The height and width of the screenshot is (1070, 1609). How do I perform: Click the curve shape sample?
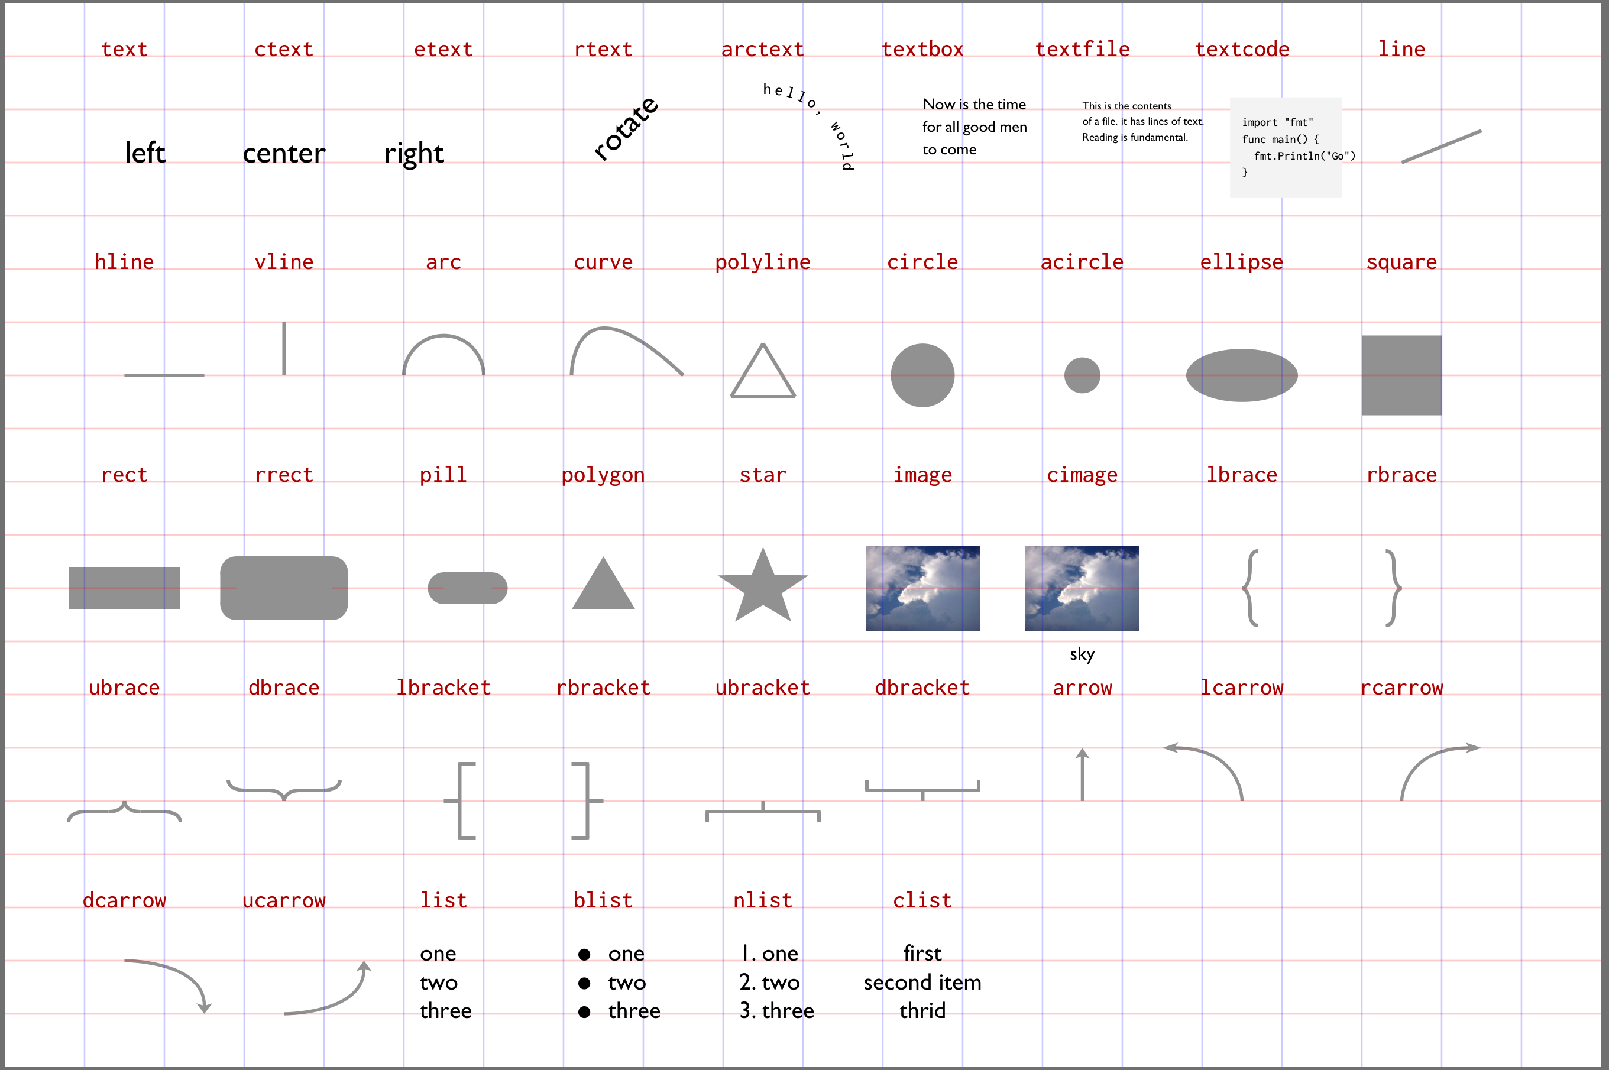(627, 351)
